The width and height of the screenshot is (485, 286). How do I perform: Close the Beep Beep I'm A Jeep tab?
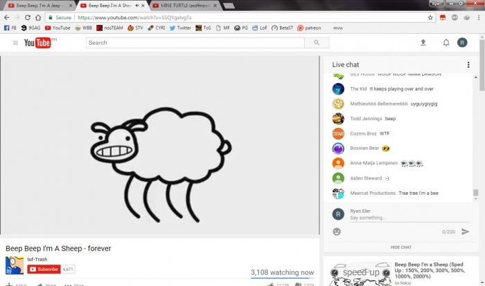coord(71,6)
